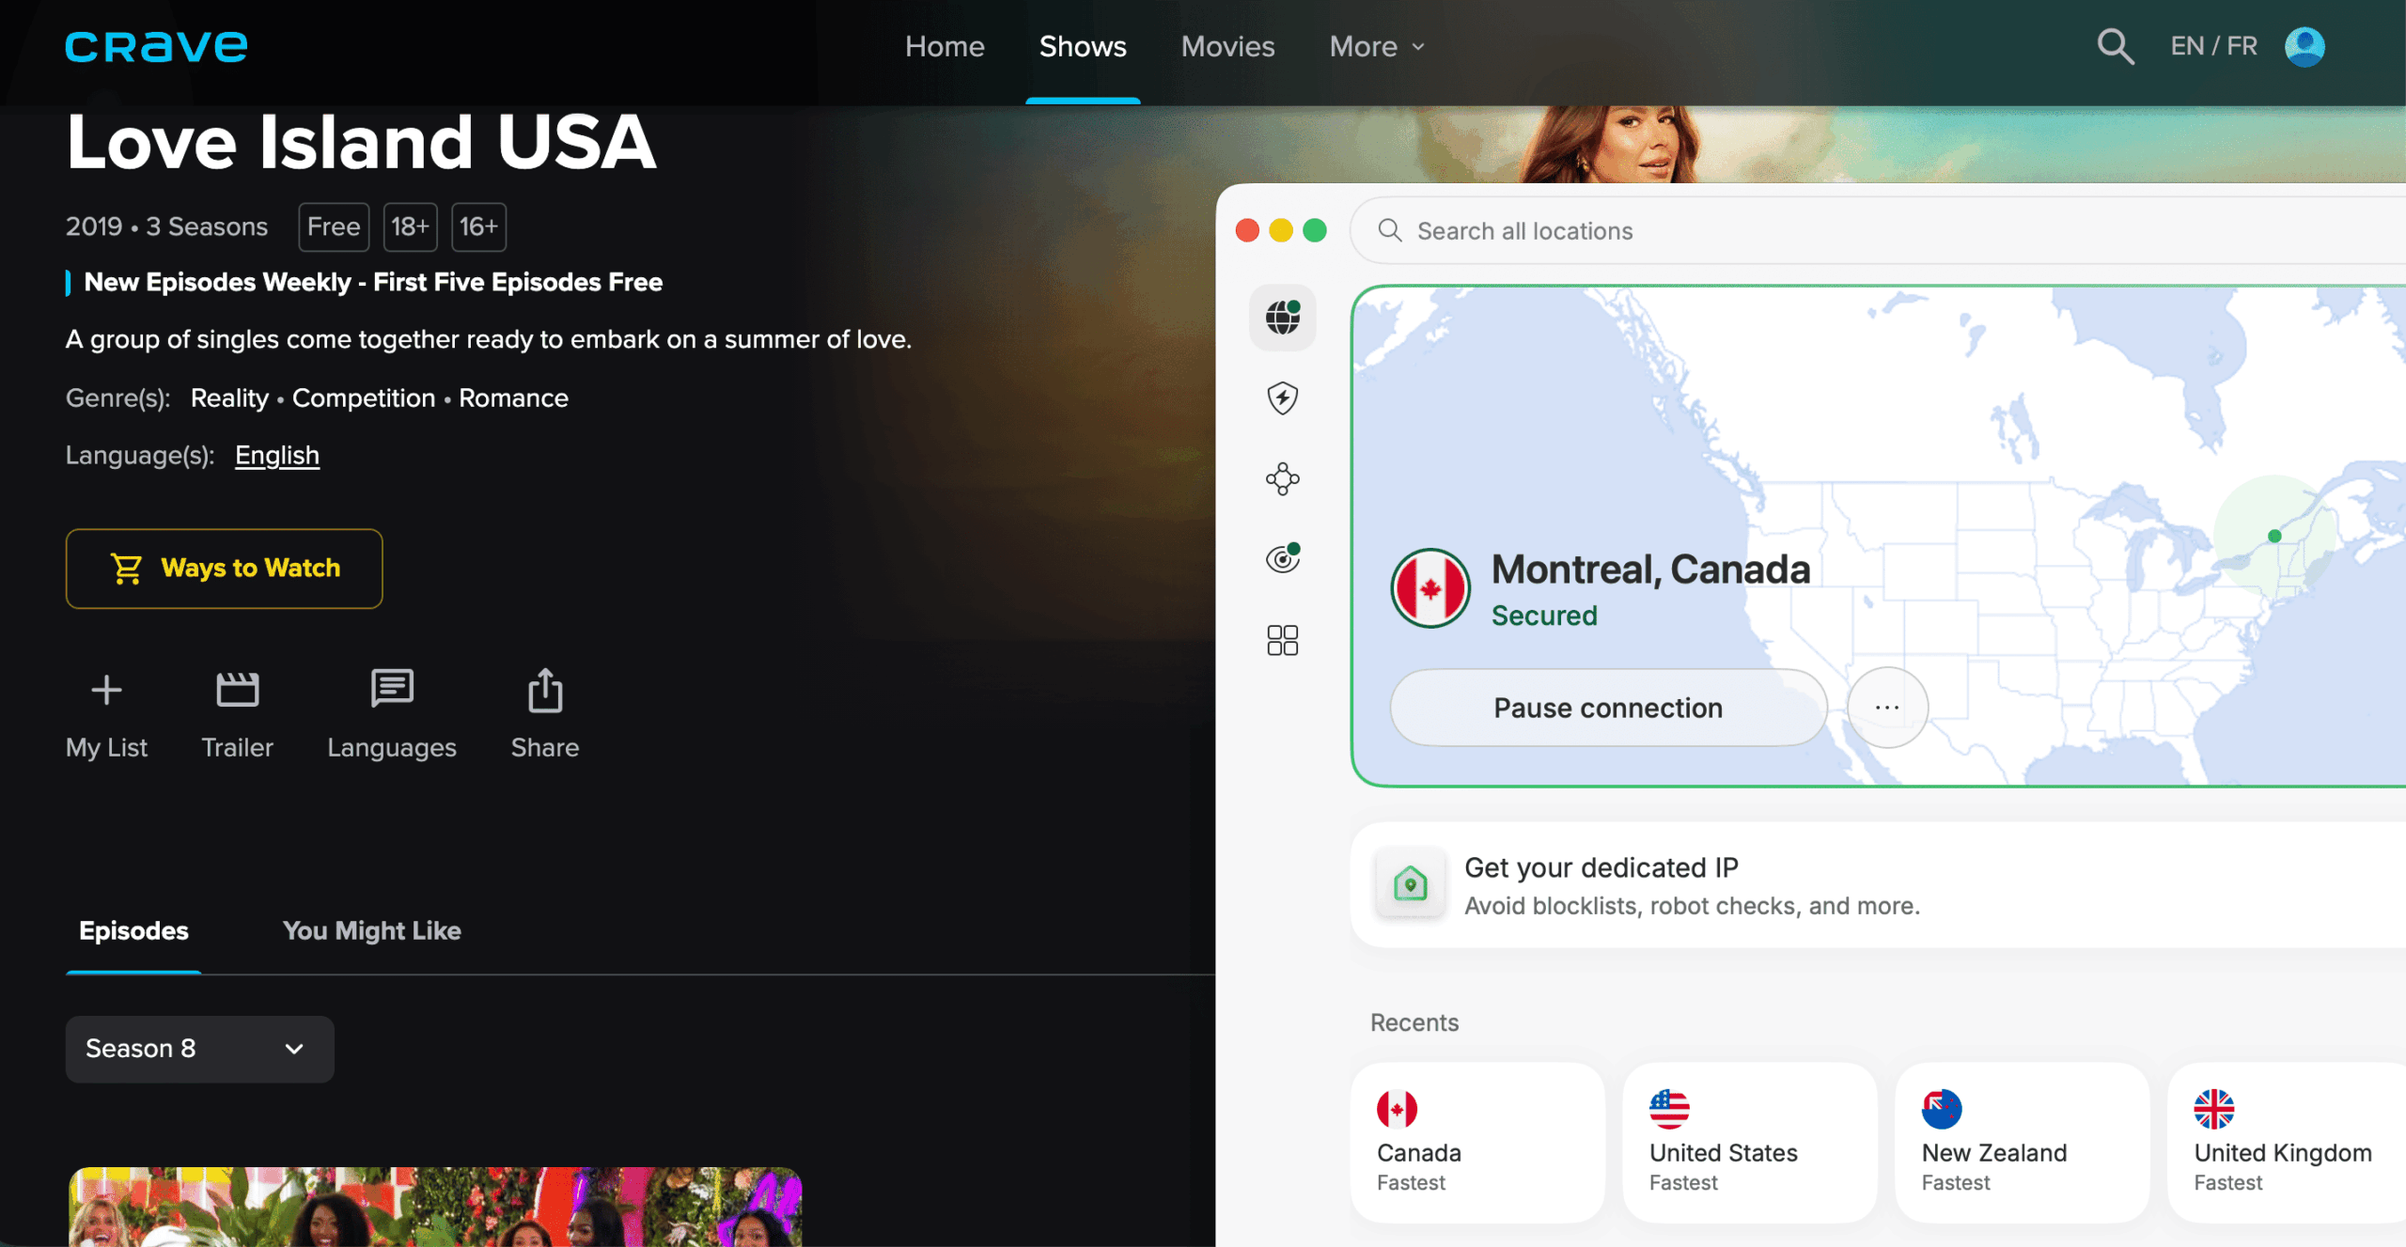Open the Season 8 dropdown
This screenshot has width=2406, height=1247.
point(200,1049)
